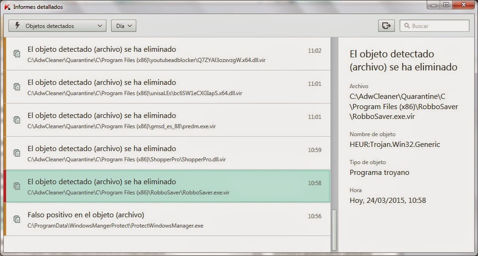Click the Programa troyano value
Screen dimensions: 478x256
point(379,173)
